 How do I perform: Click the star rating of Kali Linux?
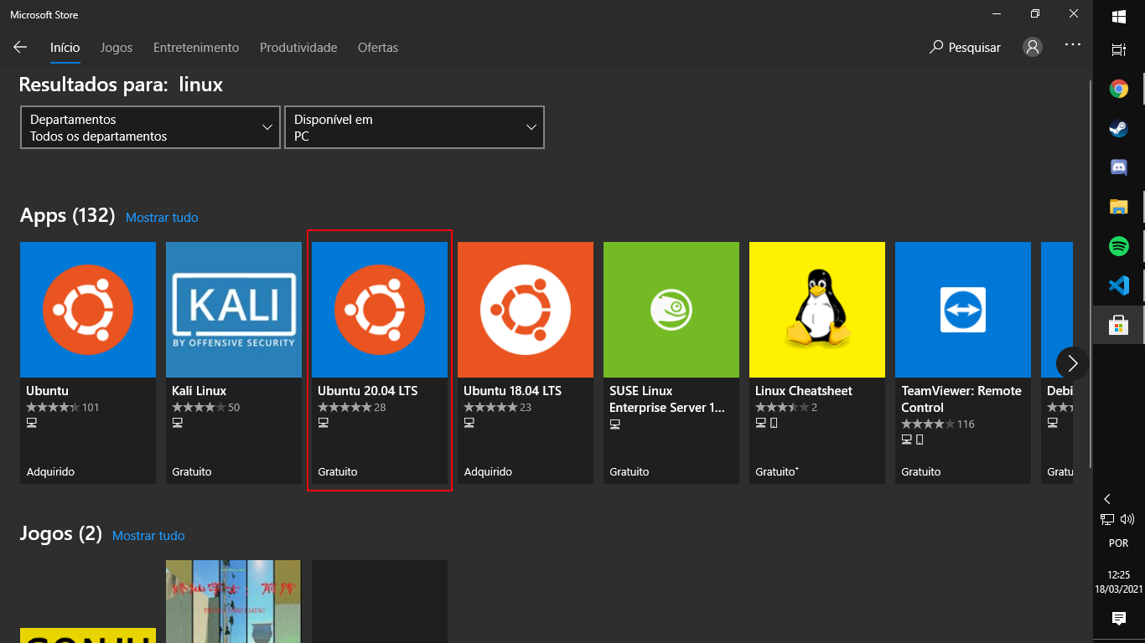(x=199, y=408)
